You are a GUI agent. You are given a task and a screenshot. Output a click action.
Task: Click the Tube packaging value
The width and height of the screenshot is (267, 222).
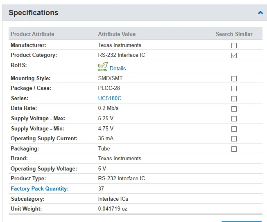tap(104, 149)
